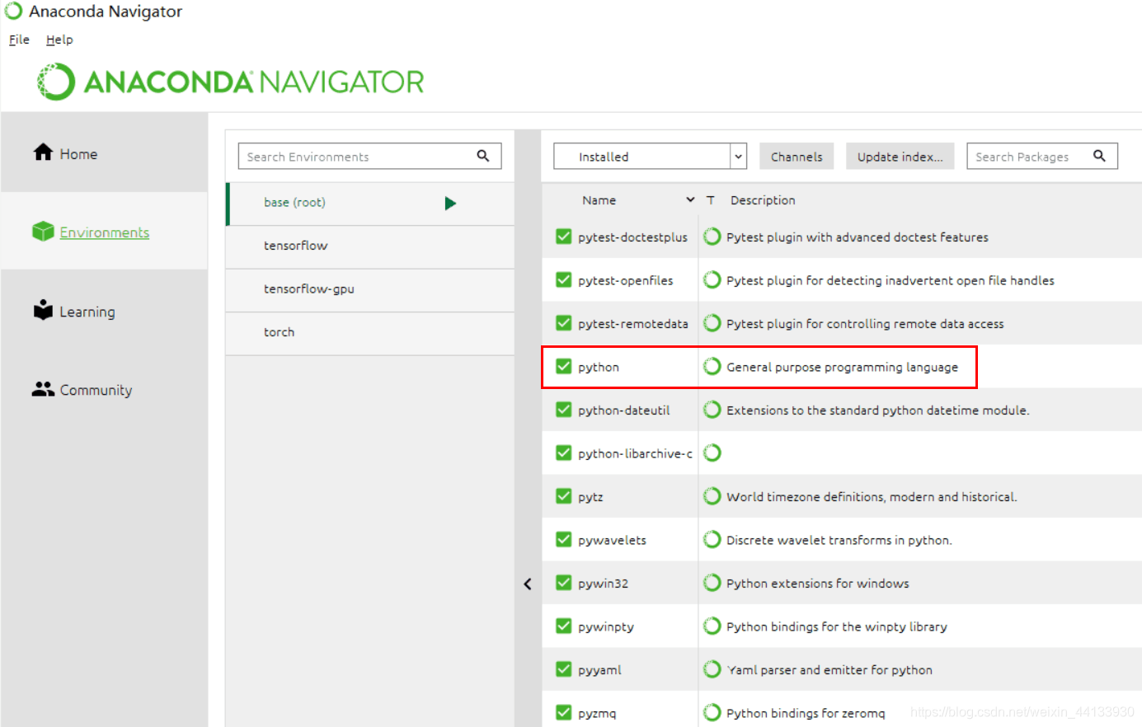Switch to the Environments tab
The image size is (1142, 727).
click(x=104, y=232)
